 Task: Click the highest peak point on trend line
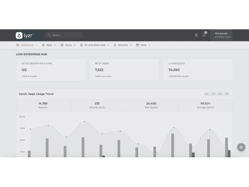click(x=84, y=122)
